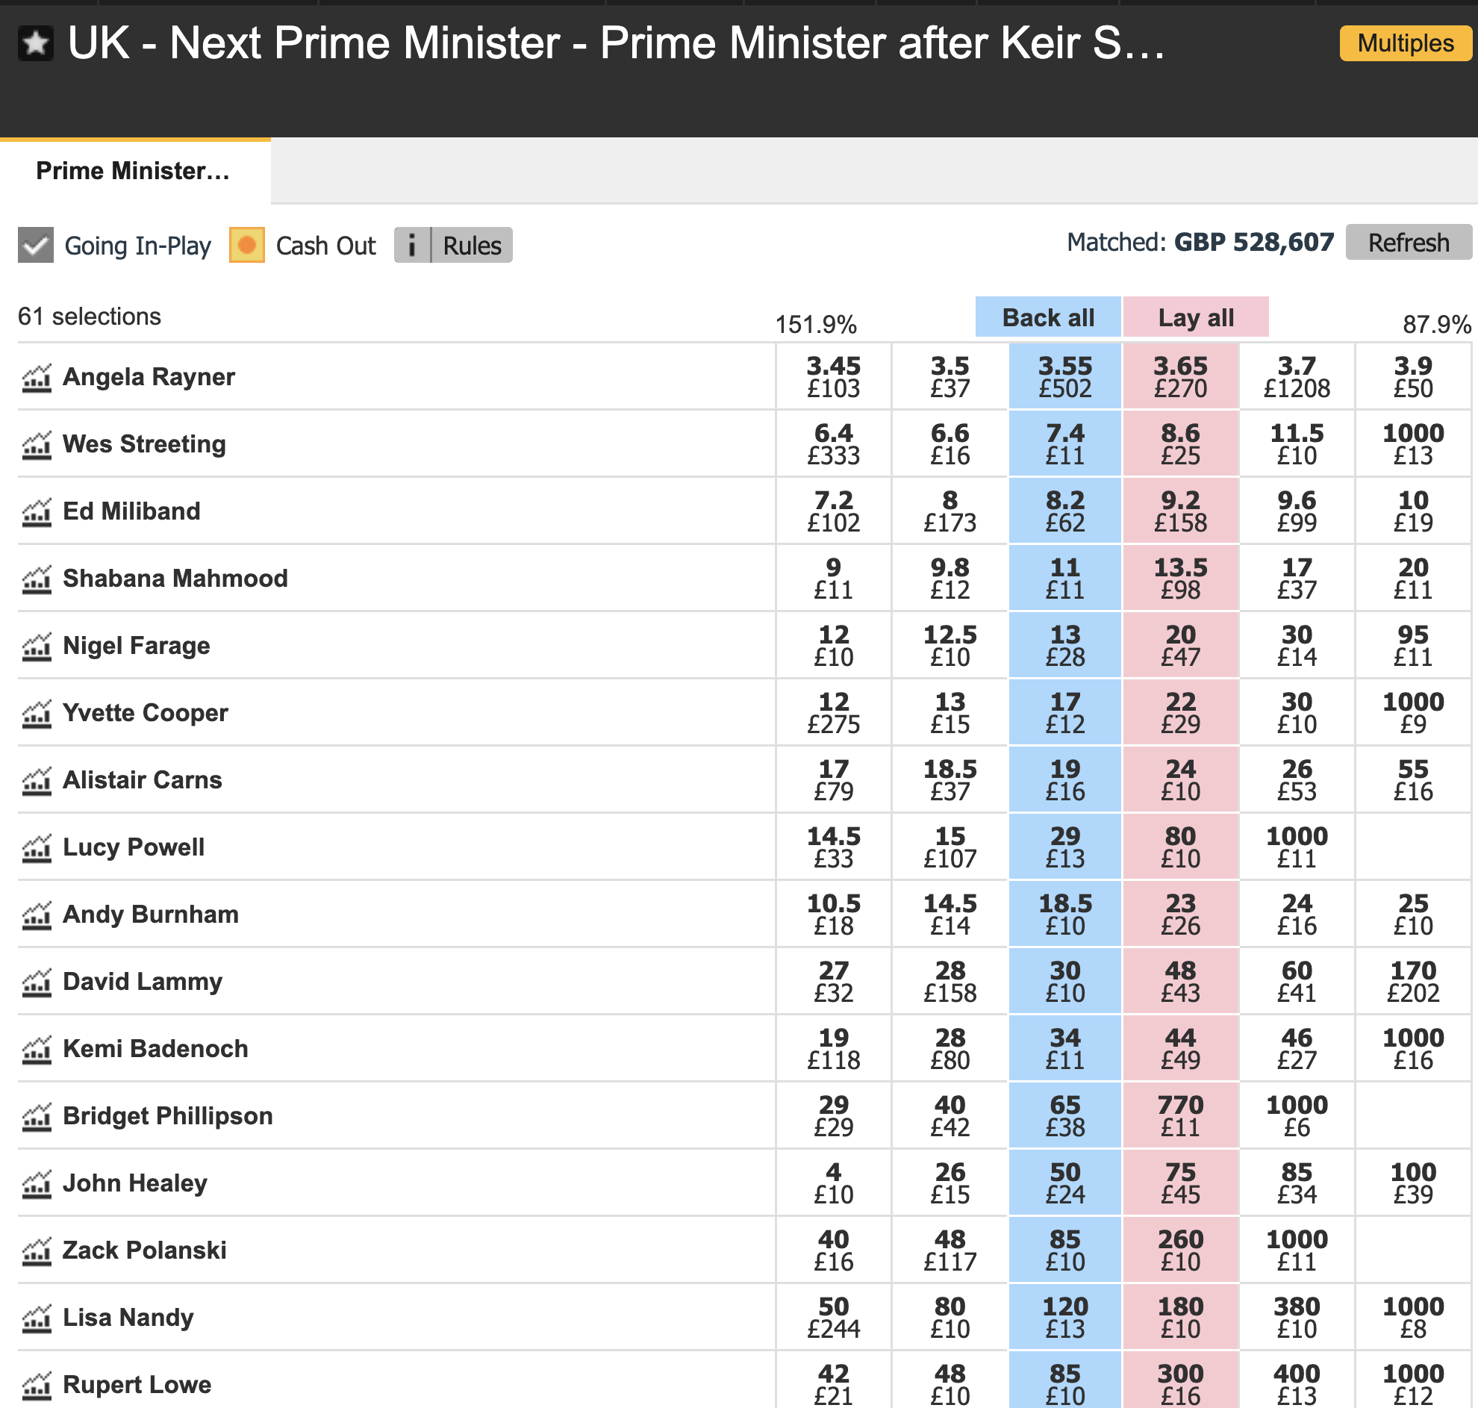
Task: Click the Back all column header
Action: pyautogui.click(x=1047, y=317)
